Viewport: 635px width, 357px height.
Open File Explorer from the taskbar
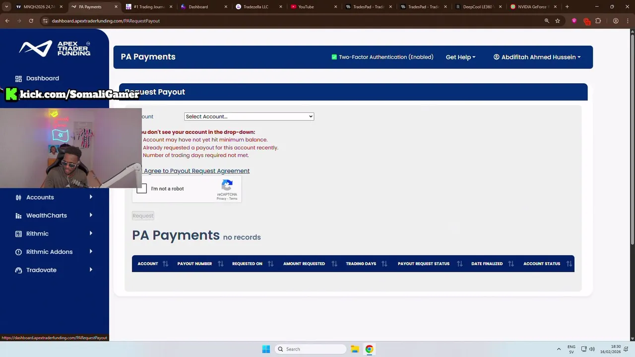pyautogui.click(x=355, y=349)
